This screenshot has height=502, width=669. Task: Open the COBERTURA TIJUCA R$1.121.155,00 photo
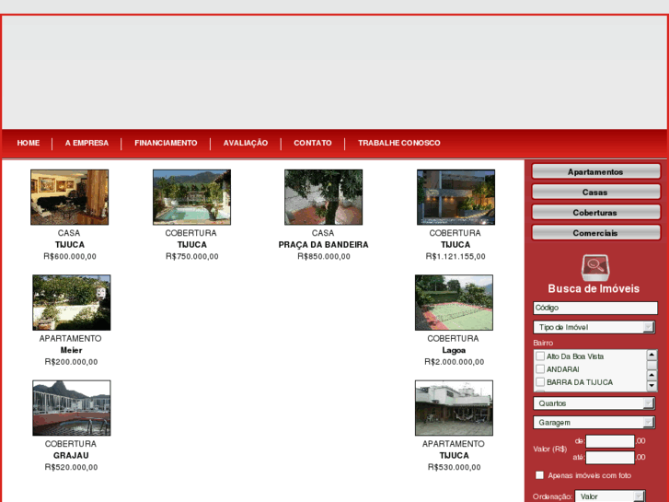tap(456, 197)
